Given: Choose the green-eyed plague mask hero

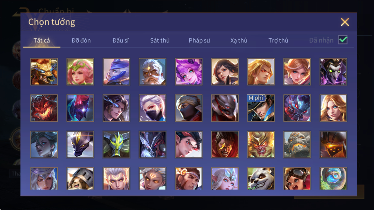Looking at the screenshot, I should tap(333, 72).
